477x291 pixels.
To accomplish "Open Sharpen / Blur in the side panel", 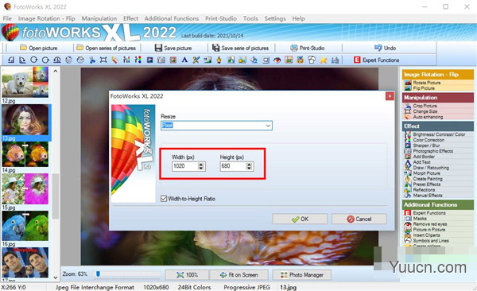I will [x=426, y=145].
